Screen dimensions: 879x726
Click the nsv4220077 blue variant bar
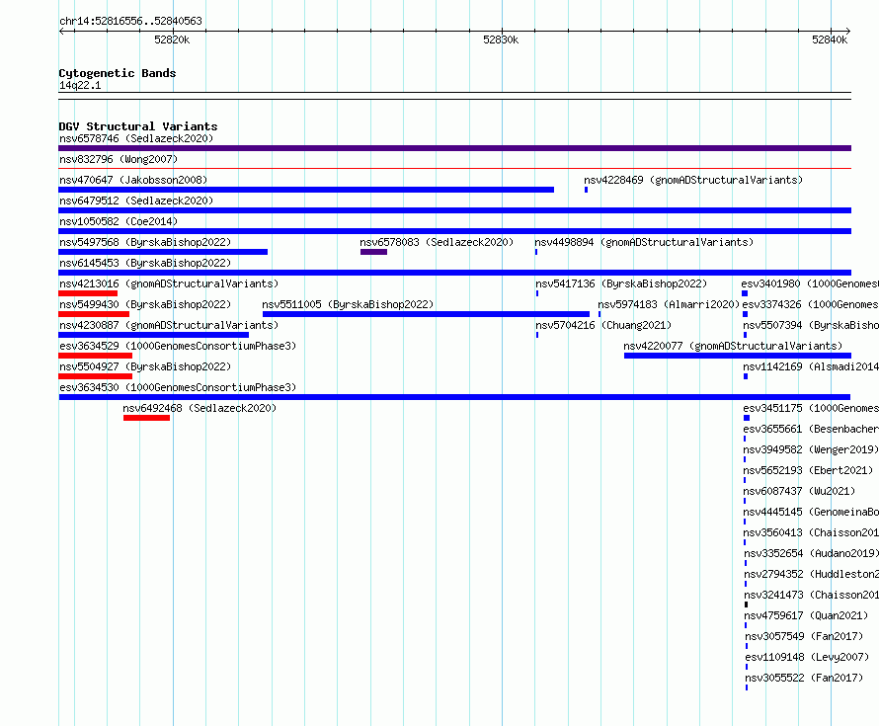(738, 356)
